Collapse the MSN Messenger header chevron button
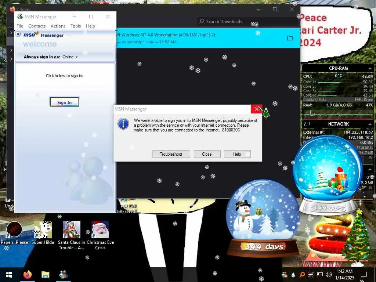376x282 pixels. click(18, 34)
